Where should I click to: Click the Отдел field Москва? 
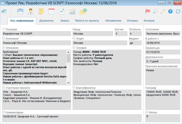click(100, 43)
